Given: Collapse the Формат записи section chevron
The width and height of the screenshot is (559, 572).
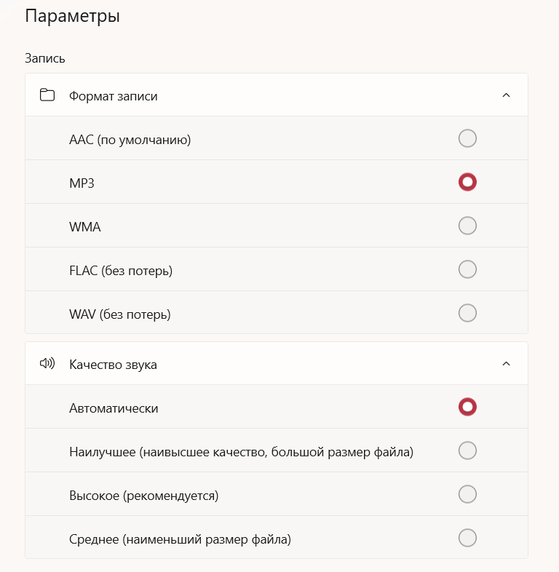Looking at the screenshot, I should pos(507,95).
